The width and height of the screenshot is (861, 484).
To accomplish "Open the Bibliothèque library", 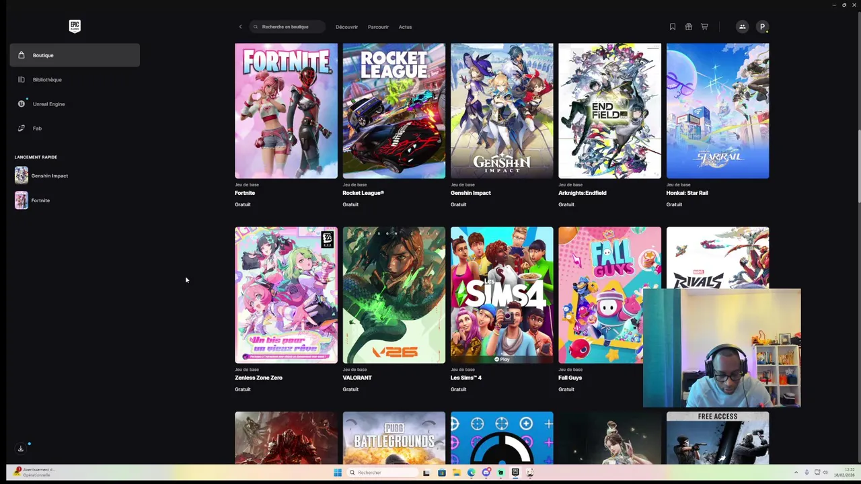I will pos(75,79).
